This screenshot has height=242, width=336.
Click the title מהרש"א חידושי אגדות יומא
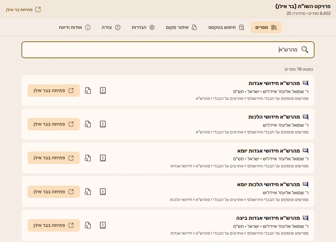pyautogui.click(x=268, y=151)
